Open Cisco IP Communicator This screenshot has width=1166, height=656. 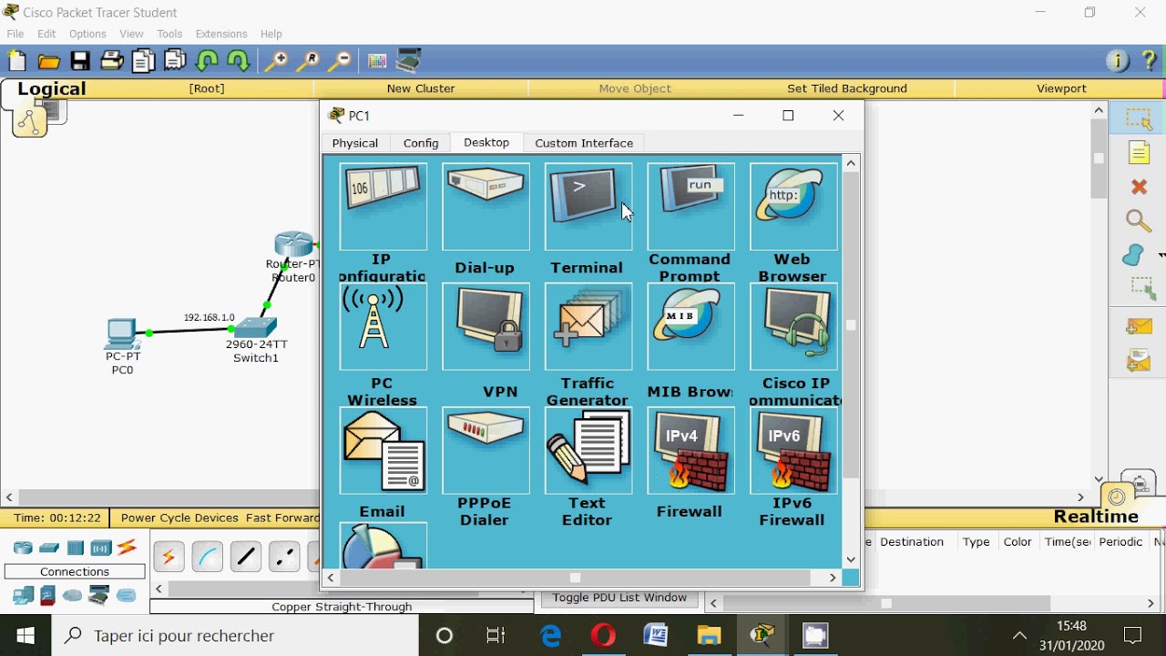tap(793, 327)
